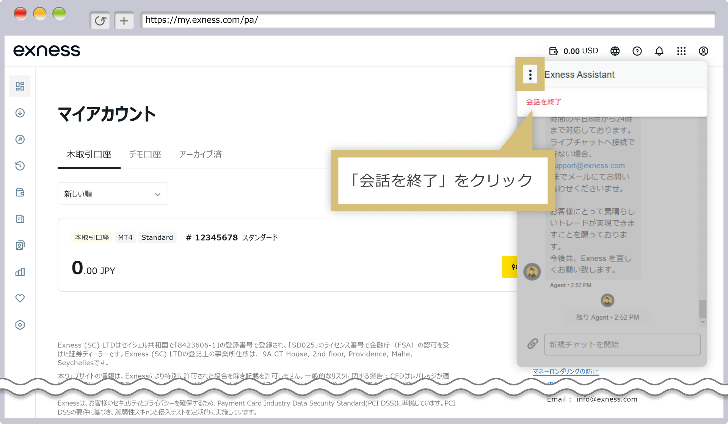Screen dimensions: 728x424
Task: Click the 0.00 JPY account balance
Action: click(93, 268)
